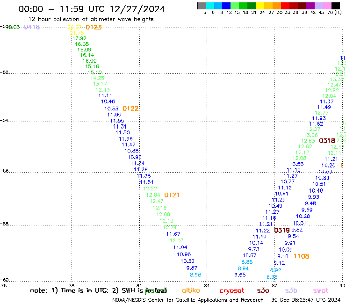This screenshot has width=346, height=304.
Task: Click the timestamp '30 Dec 08:25:47 UTC 2024'
Action: tap(306, 300)
